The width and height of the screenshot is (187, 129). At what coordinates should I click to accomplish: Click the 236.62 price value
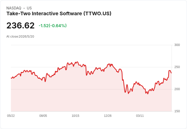(x=21, y=25)
